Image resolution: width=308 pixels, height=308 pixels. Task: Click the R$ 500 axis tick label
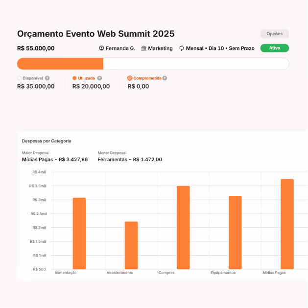coord(39,269)
